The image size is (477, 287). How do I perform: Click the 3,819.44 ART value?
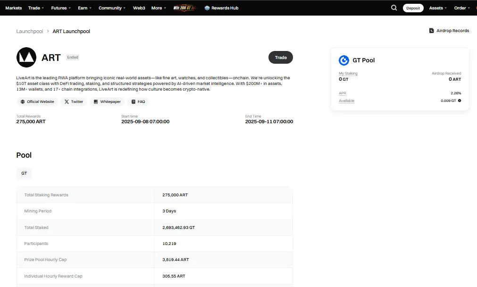pyautogui.click(x=176, y=260)
